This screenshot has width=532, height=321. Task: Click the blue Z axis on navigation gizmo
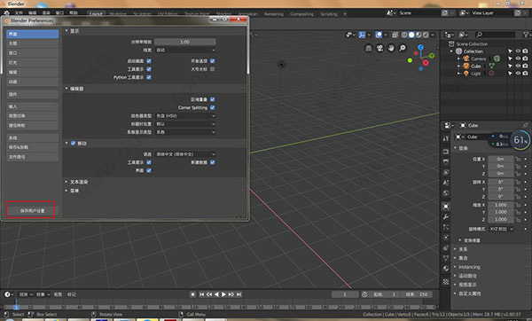(420, 47)
